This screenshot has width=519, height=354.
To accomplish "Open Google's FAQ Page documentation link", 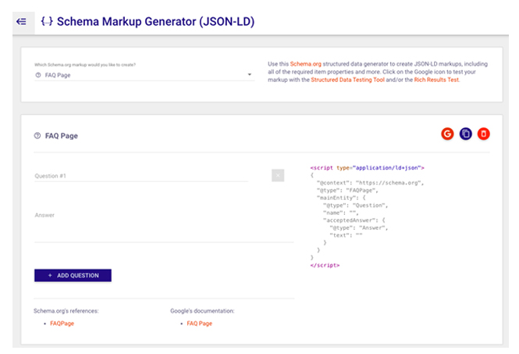I will (199, 324).
